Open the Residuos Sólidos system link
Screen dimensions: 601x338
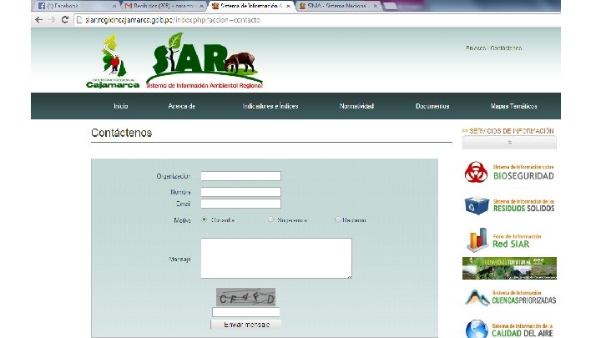pyautogui.click(x=523, y=206)
